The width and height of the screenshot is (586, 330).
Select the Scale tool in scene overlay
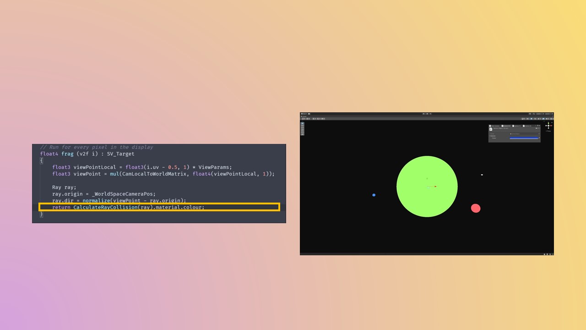302,130
